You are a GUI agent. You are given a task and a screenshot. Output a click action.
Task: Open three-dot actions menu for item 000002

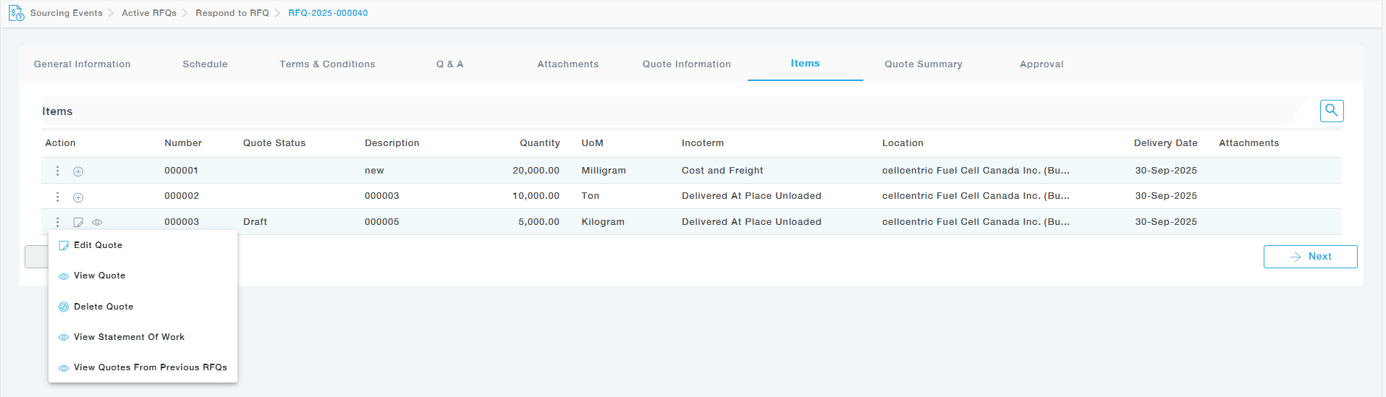[x=58, y=197]
